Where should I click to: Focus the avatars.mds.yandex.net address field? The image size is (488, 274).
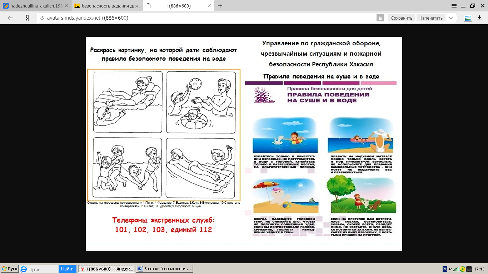pos(207,18)
